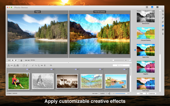Viewport: 170px width, 106px height.
Task: Switch to split before-after compare view
Action: click(9, 60)
